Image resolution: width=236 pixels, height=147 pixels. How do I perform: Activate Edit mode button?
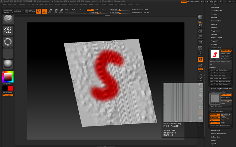point(39,11)
